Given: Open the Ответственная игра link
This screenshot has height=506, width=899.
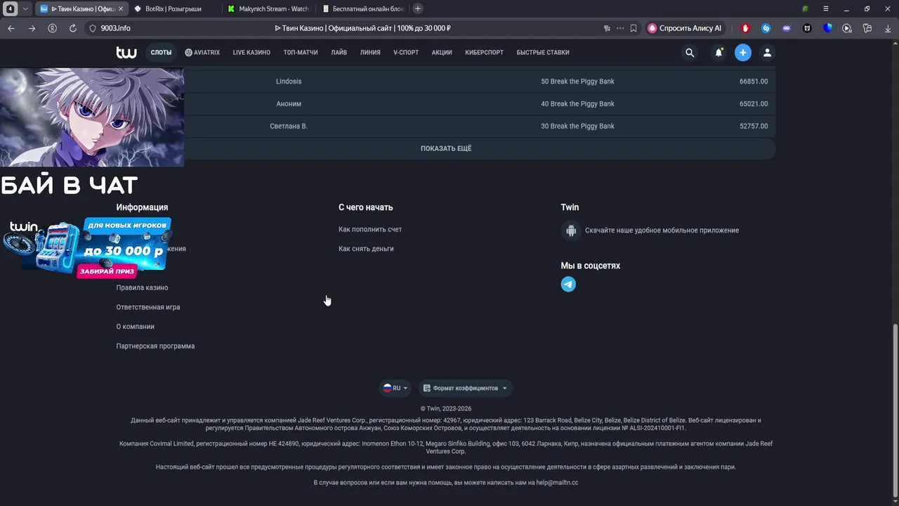Looking at the screenshot, I should (148, 307).
